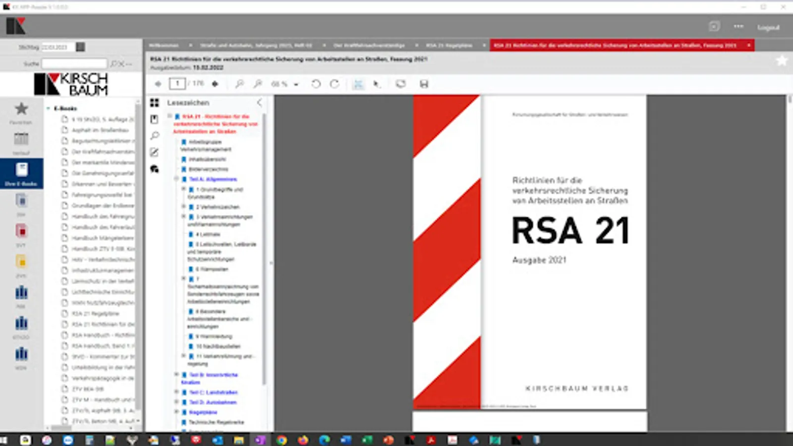Open the document search panel icon
The width and height of the screenshot is (793, 446).
(155, 136)
